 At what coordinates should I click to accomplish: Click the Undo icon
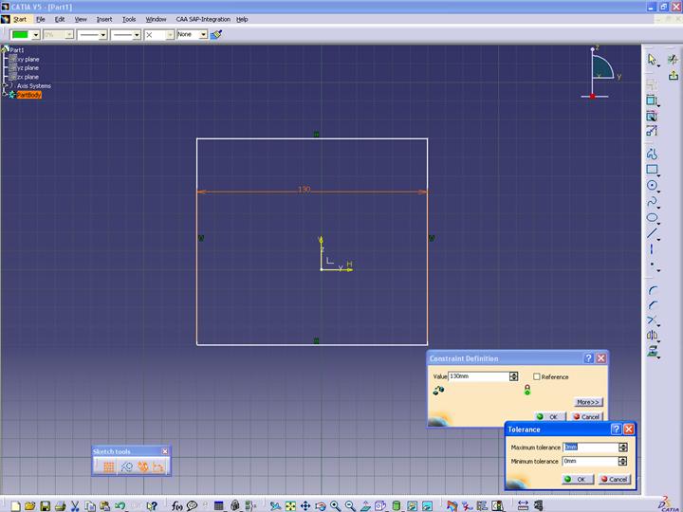(x=120, y=506)
